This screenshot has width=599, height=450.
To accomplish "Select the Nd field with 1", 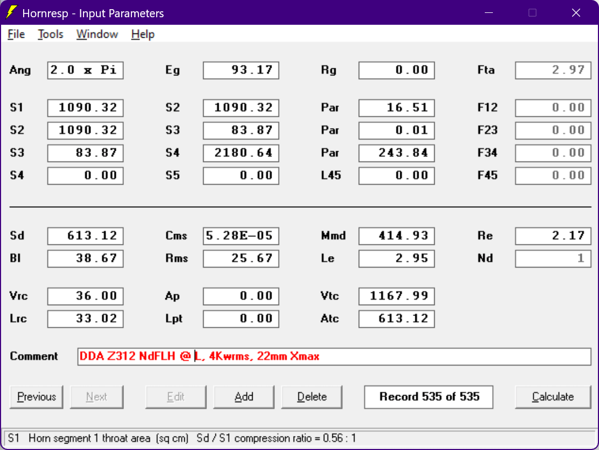I will [x=553, y=258].
